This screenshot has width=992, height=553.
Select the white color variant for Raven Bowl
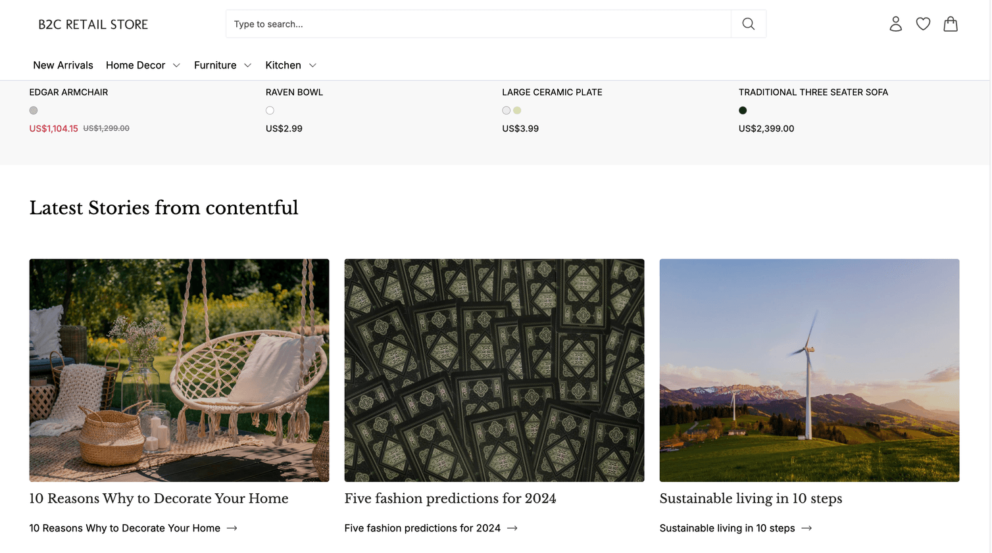[x=270, y=110]
